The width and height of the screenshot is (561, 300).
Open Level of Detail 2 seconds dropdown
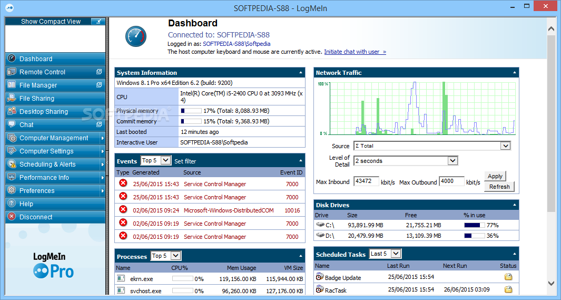tap(452, 161)
